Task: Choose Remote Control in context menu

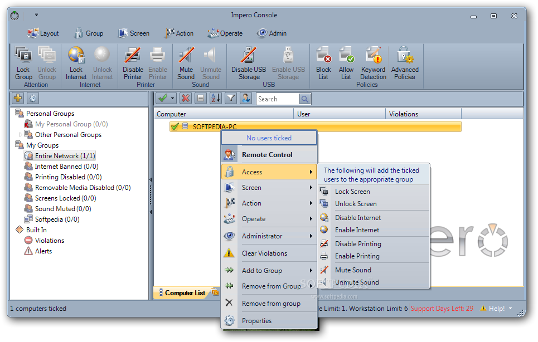Action: pos(269,154)
